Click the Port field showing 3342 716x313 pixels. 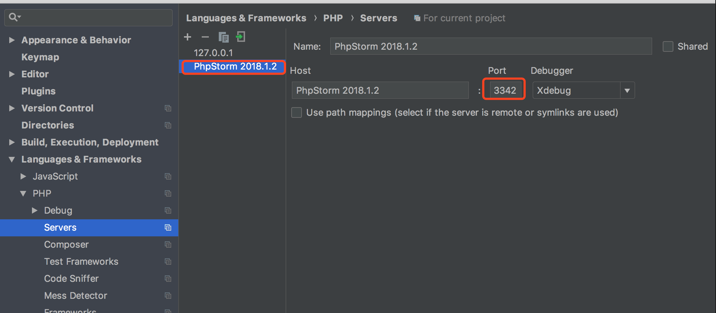click(505, 90)
